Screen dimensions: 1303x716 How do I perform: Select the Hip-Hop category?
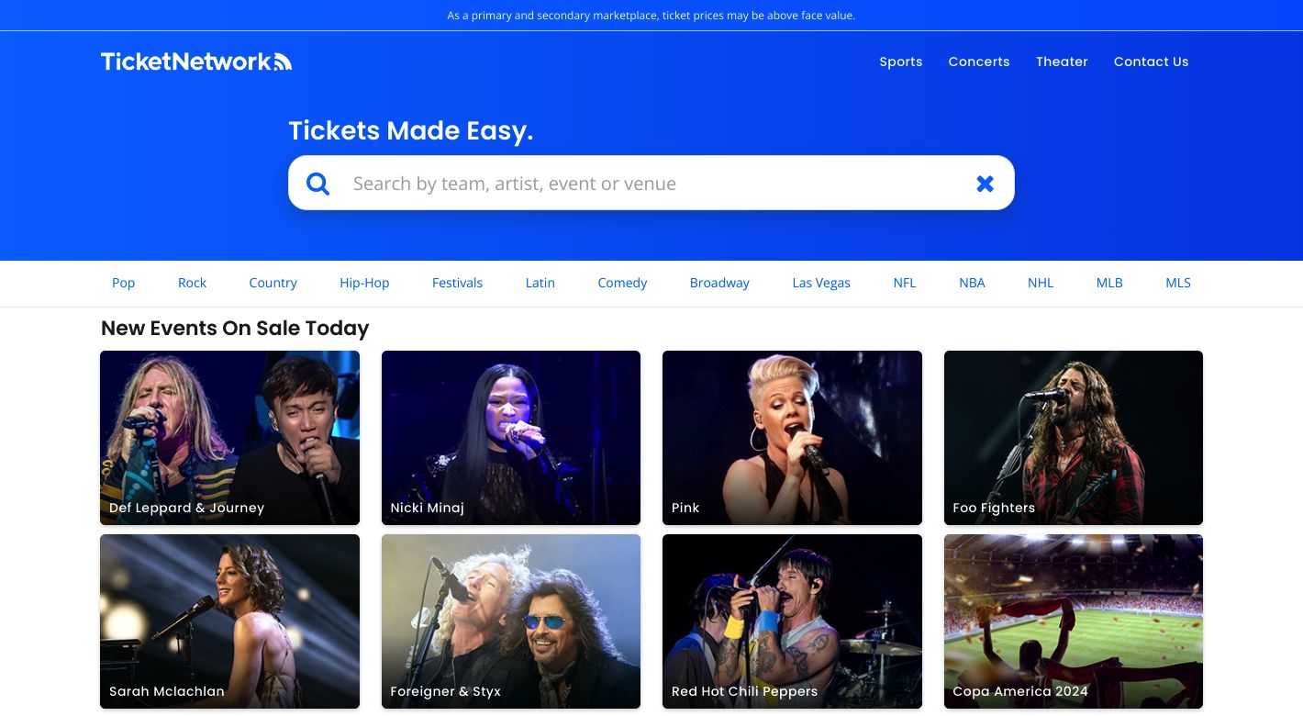point(364,283)
